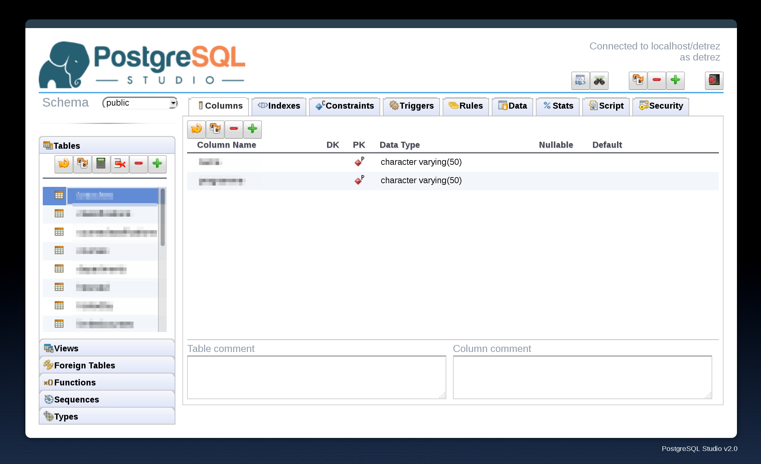
Task: Select the public schema dropdown
Action: 139,103
